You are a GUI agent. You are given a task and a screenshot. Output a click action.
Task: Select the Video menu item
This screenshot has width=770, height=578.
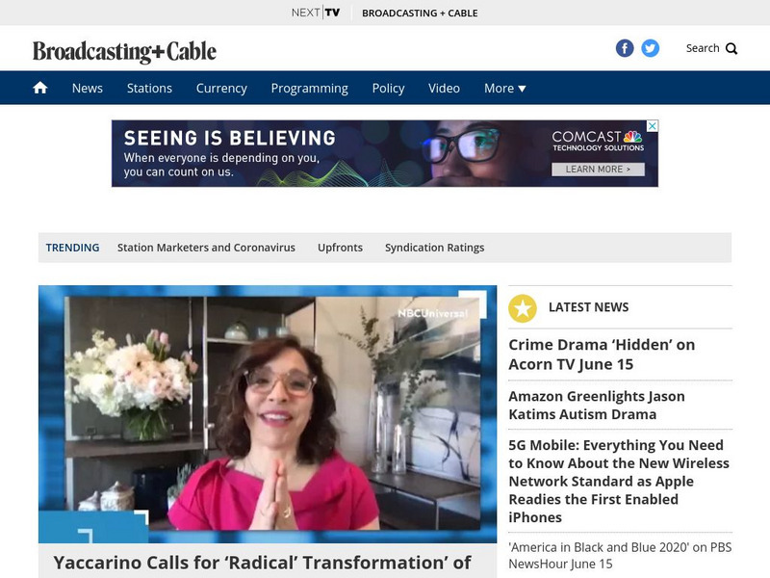444,89
